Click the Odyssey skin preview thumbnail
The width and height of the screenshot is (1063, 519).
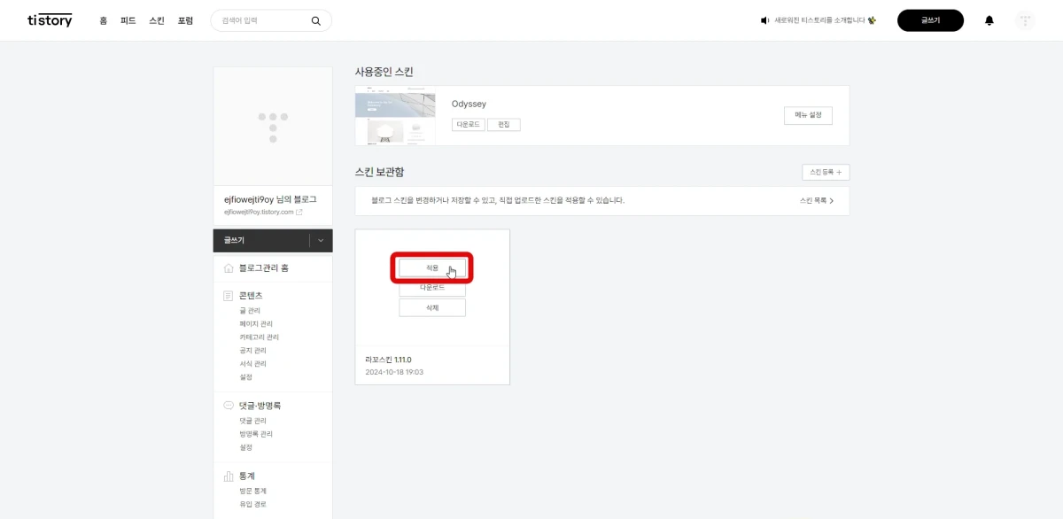(395, 115)
